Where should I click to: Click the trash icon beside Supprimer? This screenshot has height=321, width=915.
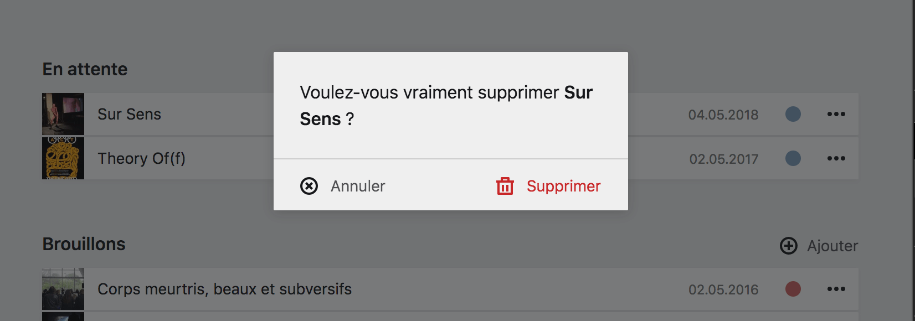point(505,186)
